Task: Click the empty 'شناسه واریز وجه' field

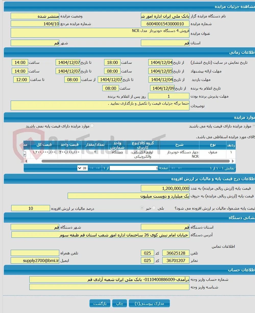Action: click(x=109, y=287)
